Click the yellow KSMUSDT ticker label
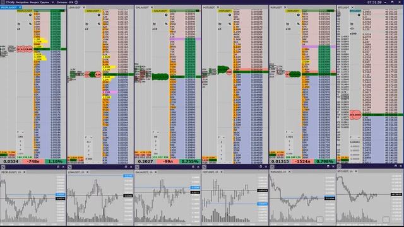 [x=293, y=11]
